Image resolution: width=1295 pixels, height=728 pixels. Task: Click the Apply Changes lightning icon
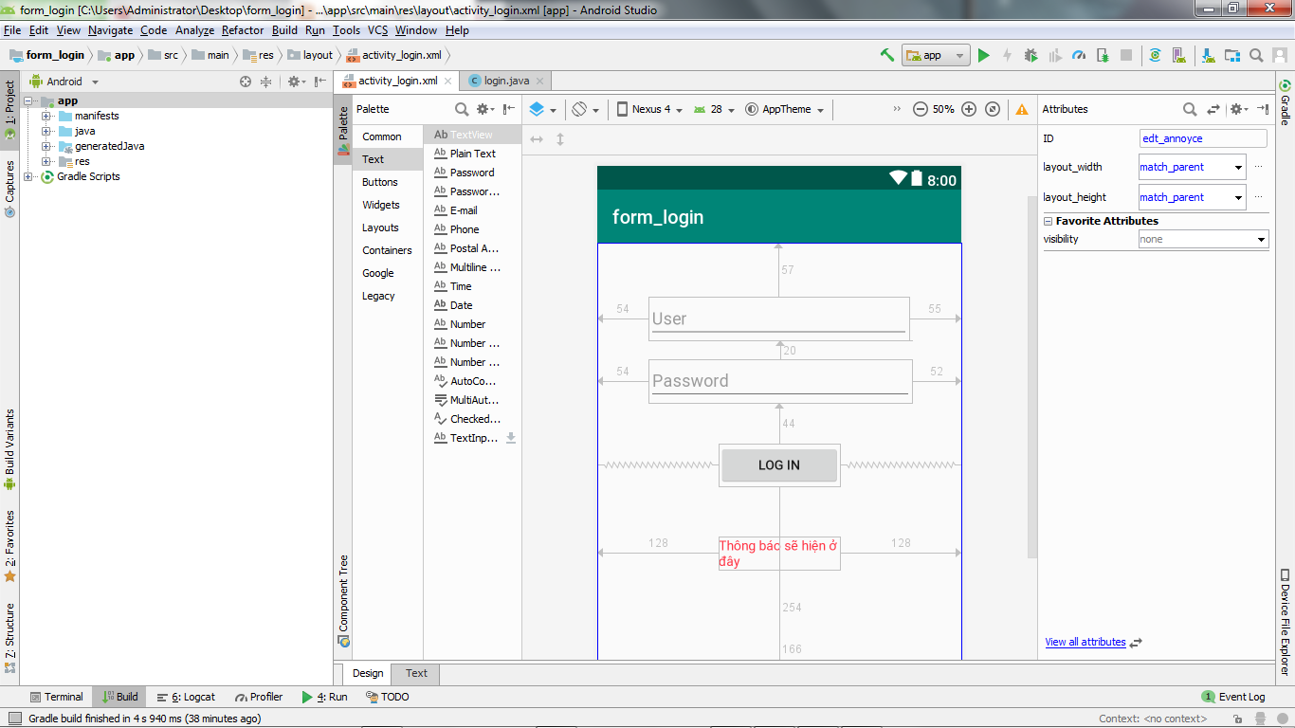[x=1007, y=56]
